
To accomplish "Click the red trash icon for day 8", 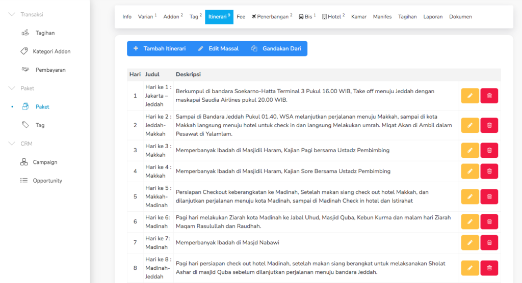I will [x=489, y=268].
